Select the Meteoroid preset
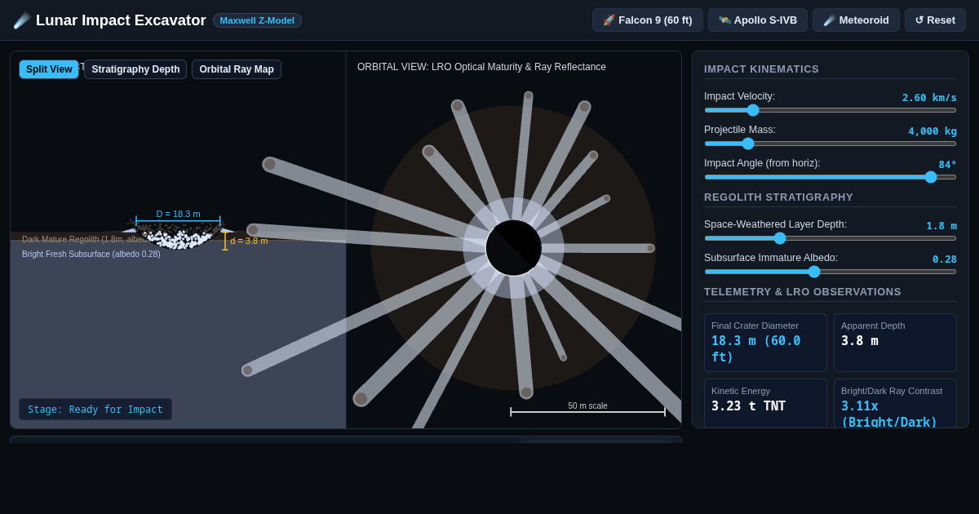 click(856, 20)
